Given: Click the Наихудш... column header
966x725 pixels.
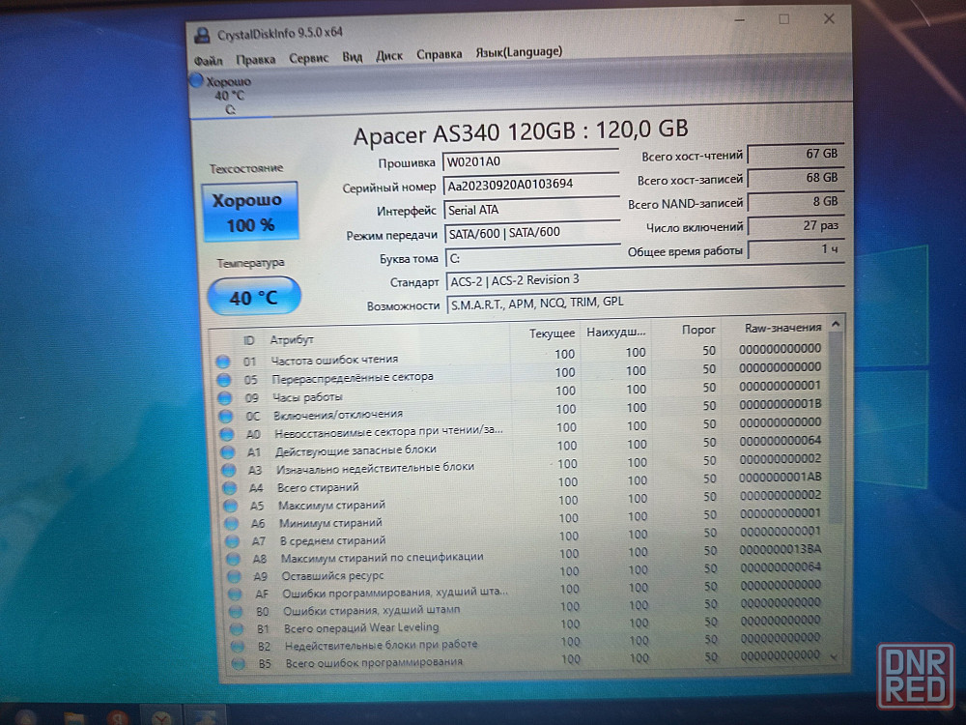Looking at the screenshot, I should [x=616, y=332].
